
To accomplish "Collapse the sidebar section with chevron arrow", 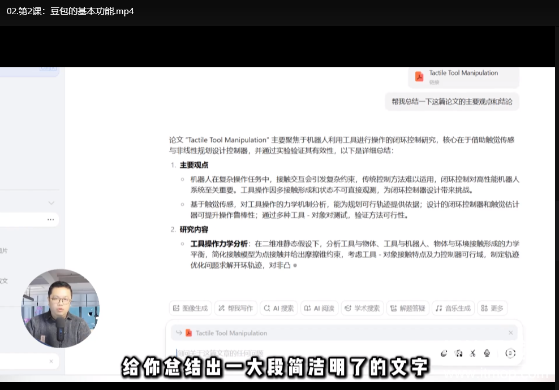I will click(x=51, y=203).
